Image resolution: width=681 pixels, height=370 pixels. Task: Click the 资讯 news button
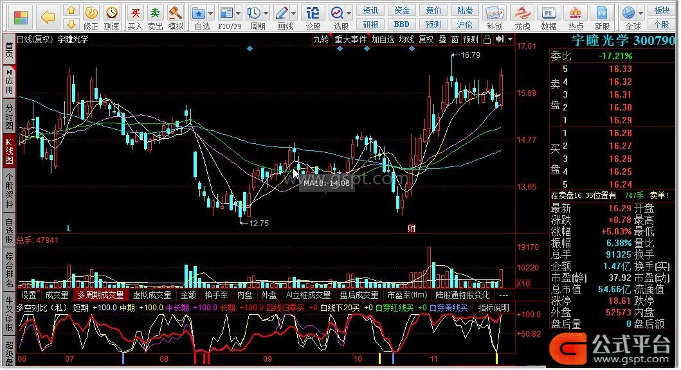370,10
